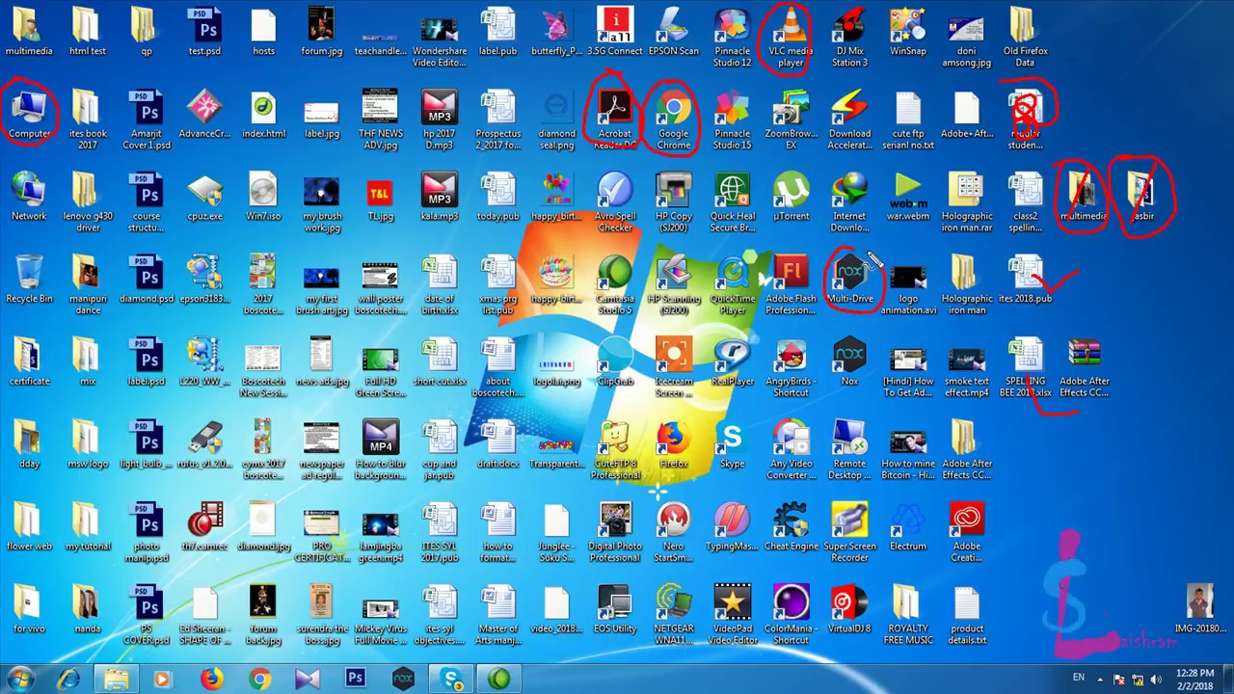Open Adobe Creative Cloud shortcut
1234x694 pixels.
(967, 533)
